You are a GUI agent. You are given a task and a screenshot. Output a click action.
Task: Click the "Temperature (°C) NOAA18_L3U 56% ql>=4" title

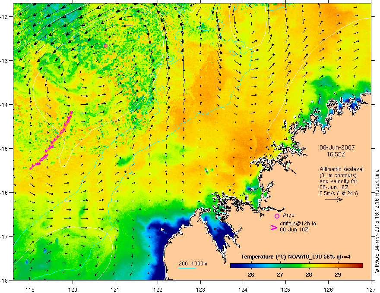[295, 257]
